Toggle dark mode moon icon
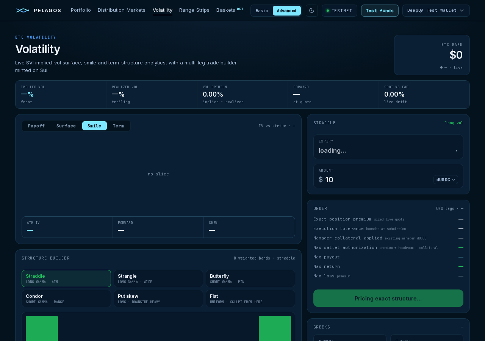Image resolution: width=485 pixels, height=341 pixels. tap(312, 11)
